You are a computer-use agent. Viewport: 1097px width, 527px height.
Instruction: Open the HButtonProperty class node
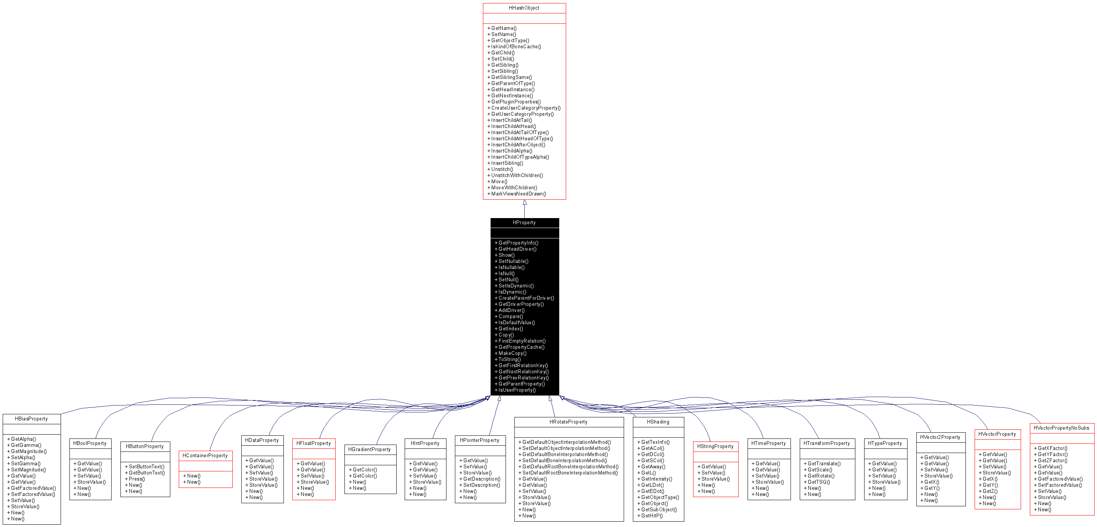tap(145, 469)
